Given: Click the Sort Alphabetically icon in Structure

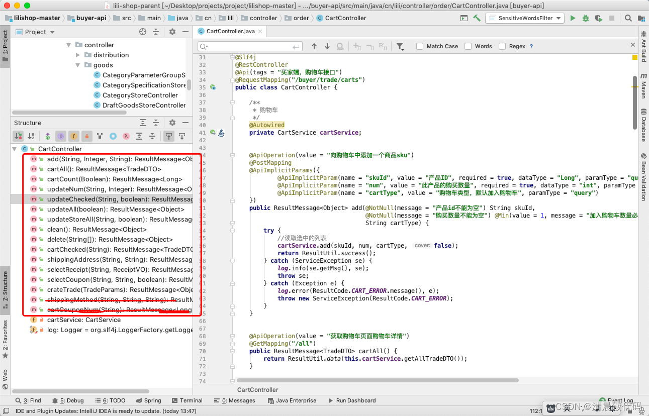Looking at the screenshot, I should [31, 136].
